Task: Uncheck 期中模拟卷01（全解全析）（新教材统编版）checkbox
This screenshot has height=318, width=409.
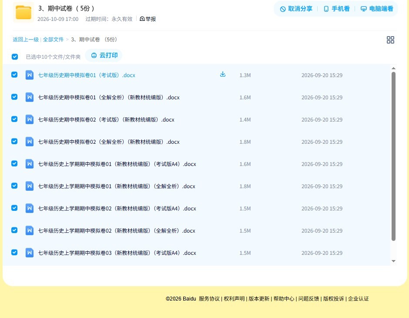Action: click(x=14, y=97)
